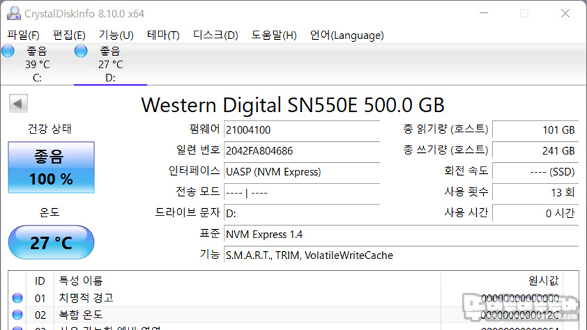
Task: Open the 편집(E) menu
Action: 69,35
